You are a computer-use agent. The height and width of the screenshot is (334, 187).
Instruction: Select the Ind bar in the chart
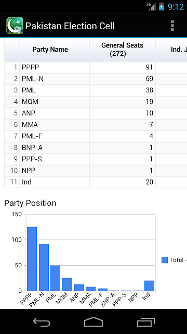click(x=149, y=286)
